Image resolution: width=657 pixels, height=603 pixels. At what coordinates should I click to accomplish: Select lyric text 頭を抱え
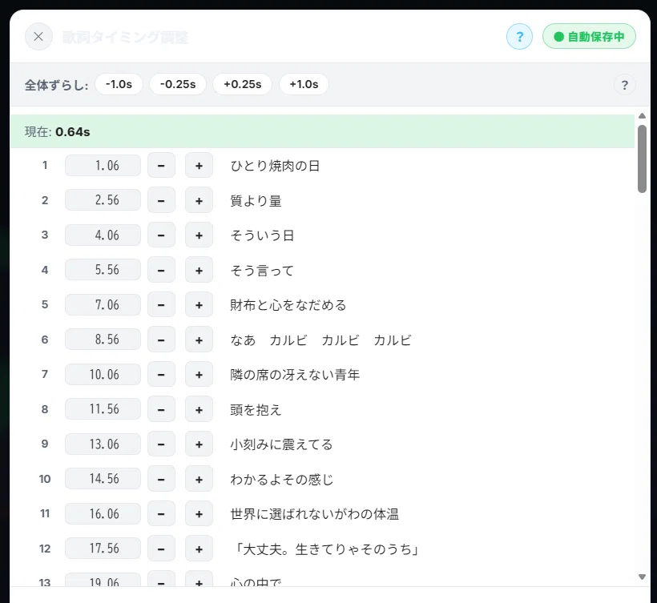tap(256, 409)
